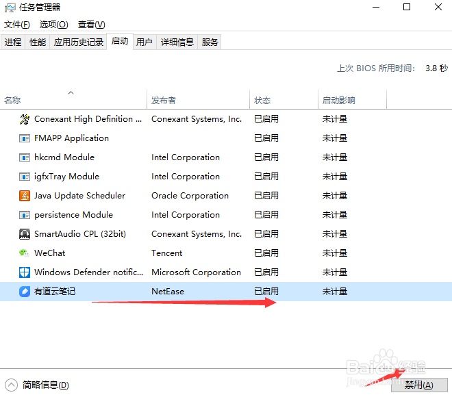Click Intel Corporation in the igfxTray row
The image size is (452, 397).
[x=186, y=177]
